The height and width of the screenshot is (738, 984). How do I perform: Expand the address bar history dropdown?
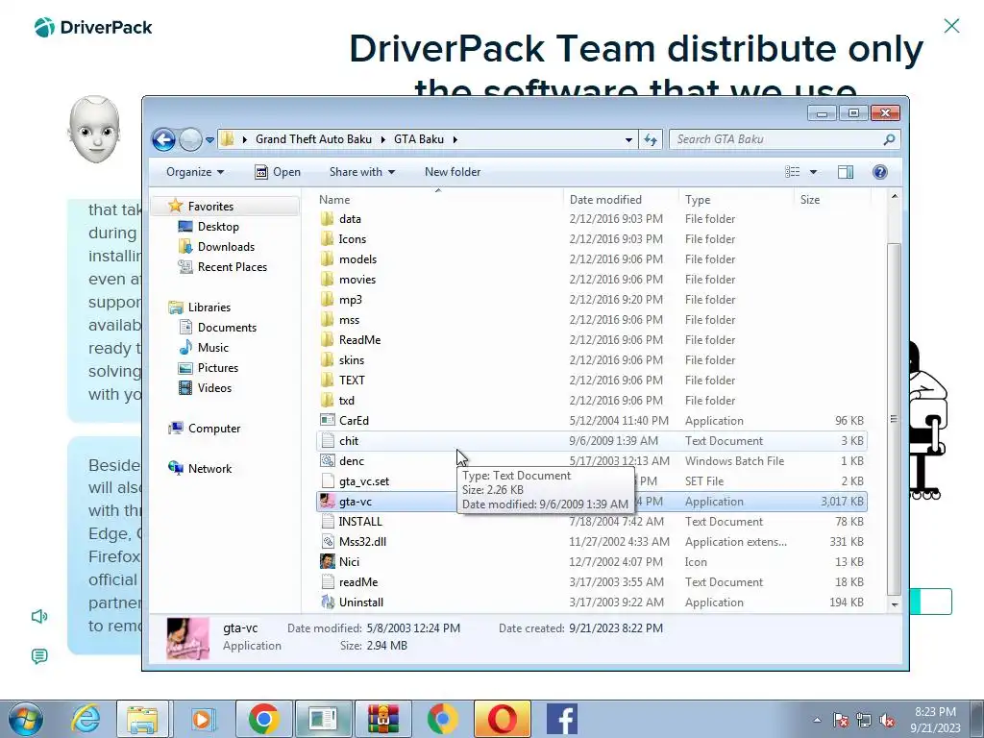[x=628, y=139]
